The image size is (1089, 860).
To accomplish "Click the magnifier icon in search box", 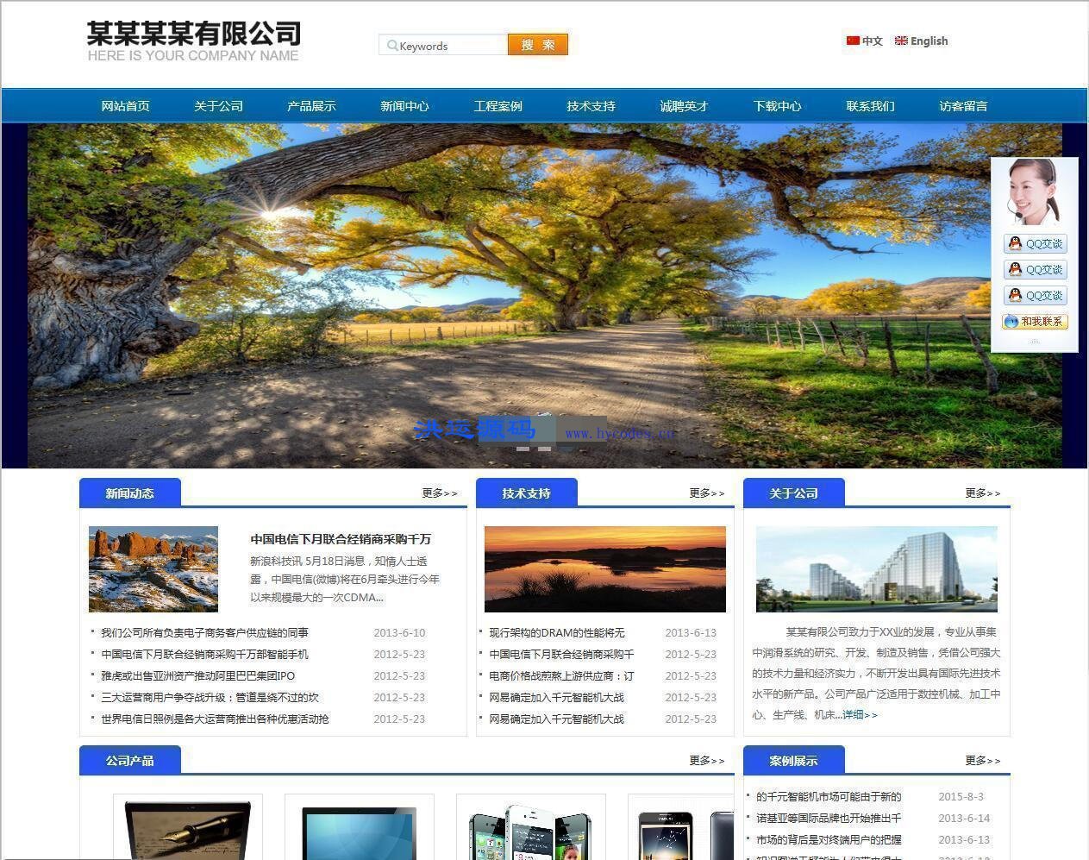I will pos(392,46).
